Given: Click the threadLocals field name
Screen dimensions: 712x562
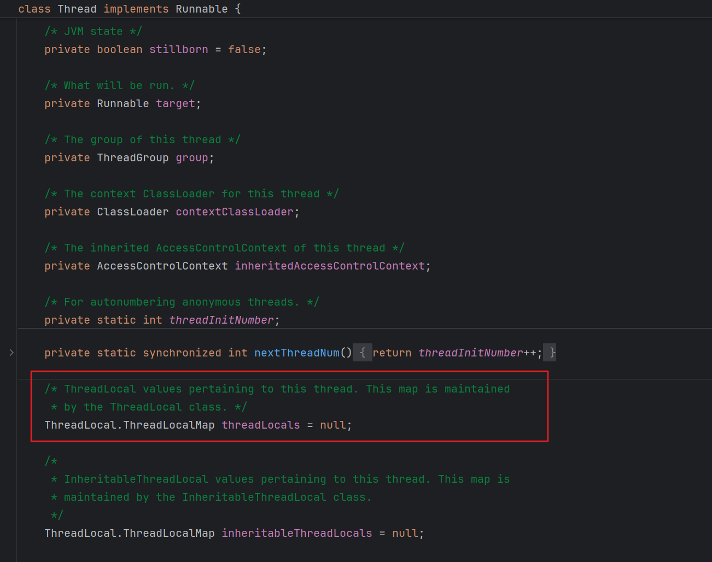Looking at the screenshot, I should (x=260, y=425).
